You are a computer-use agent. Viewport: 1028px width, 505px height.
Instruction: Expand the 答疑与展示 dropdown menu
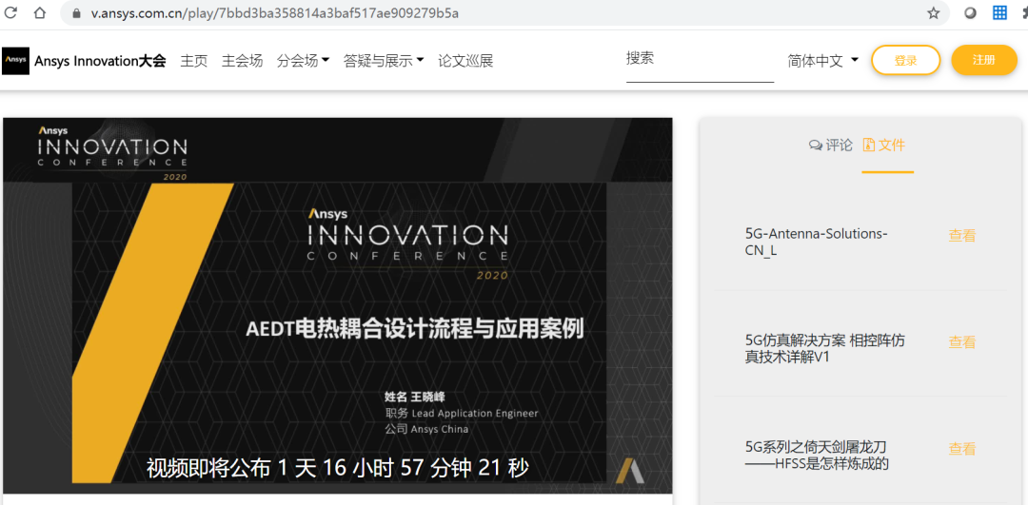tap(384, 61)
